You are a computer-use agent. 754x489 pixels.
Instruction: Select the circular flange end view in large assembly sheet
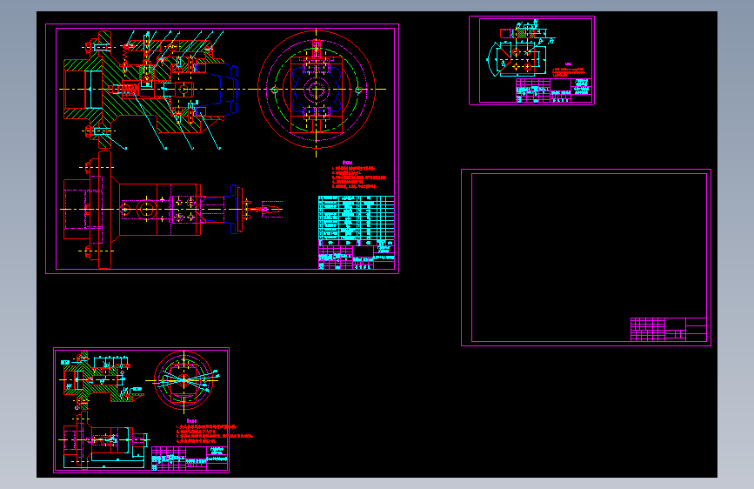317,90
